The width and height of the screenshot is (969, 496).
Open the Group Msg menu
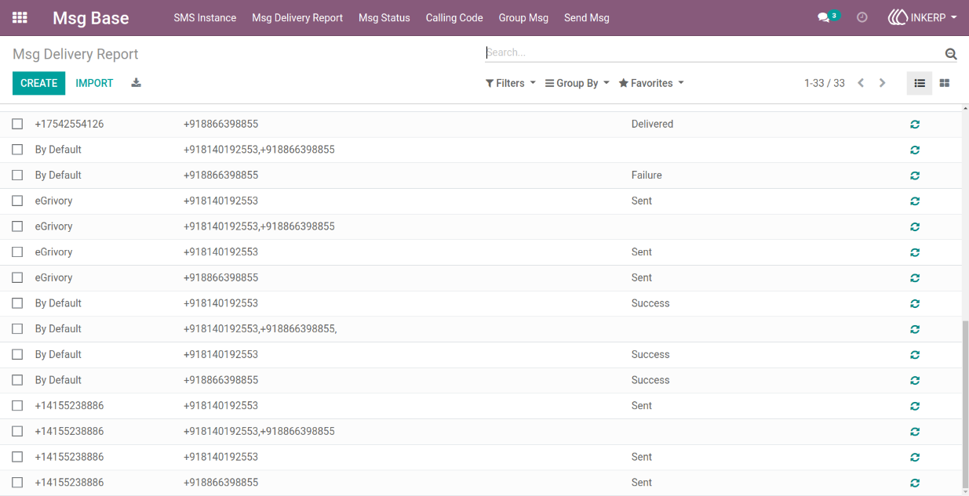523,17
